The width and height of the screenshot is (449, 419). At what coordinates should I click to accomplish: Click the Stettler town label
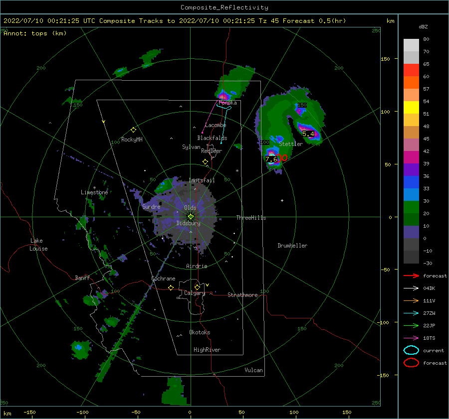pyautogui.click(x=291, y=144)
